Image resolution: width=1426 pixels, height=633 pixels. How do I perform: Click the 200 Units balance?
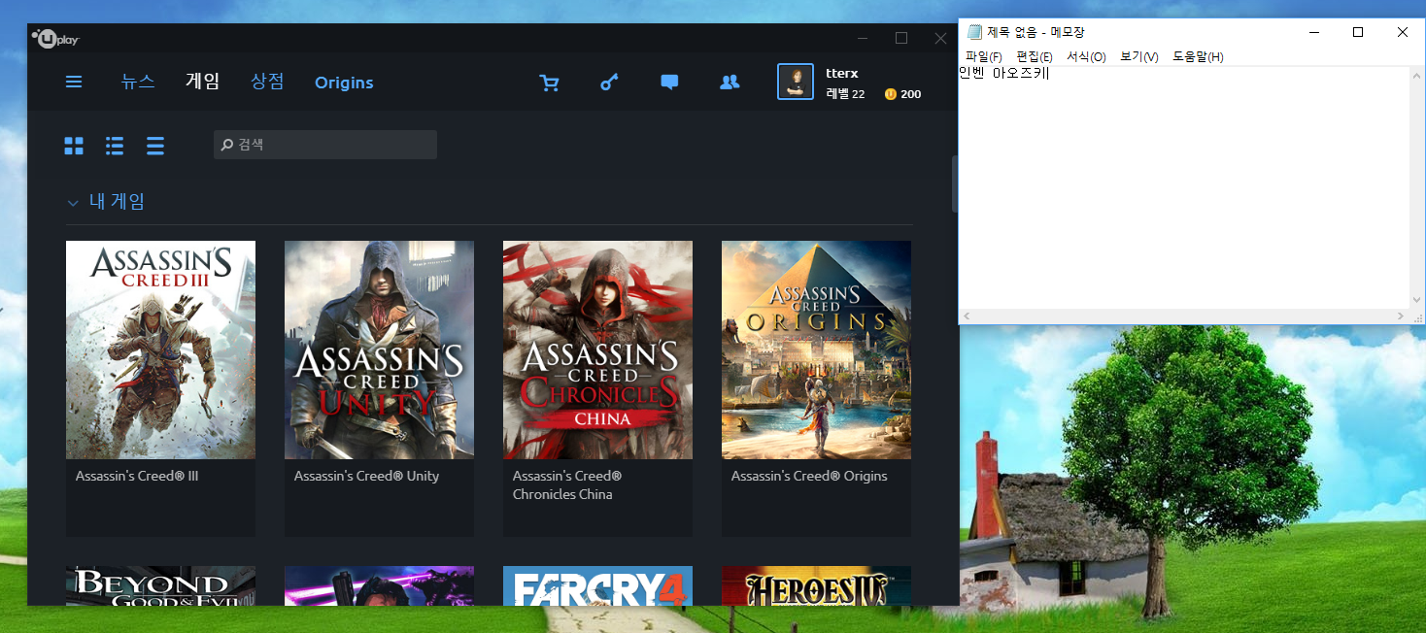pyautogui.click(x=910, y=94)
